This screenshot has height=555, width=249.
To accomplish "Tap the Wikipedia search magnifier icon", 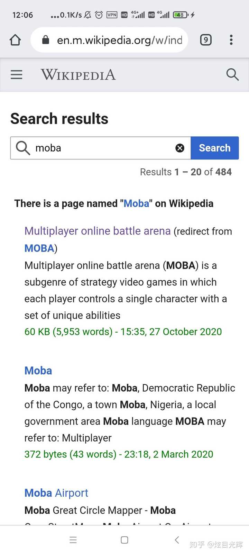I will [x=232, y=75].
